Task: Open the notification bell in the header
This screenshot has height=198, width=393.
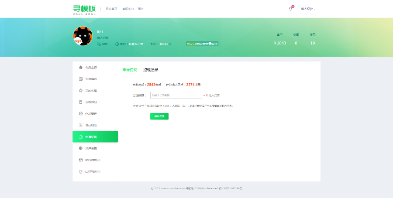Action: [290, 9]
